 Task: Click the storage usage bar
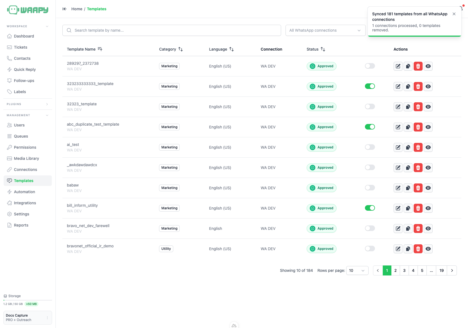click(28, 300)
